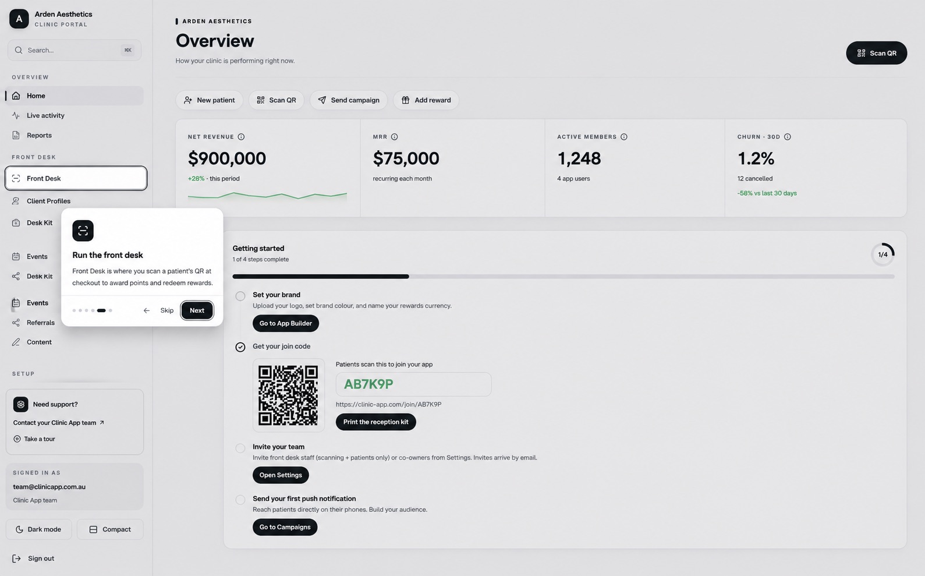Show info for Churn 30D

click(x=787, y=137)
